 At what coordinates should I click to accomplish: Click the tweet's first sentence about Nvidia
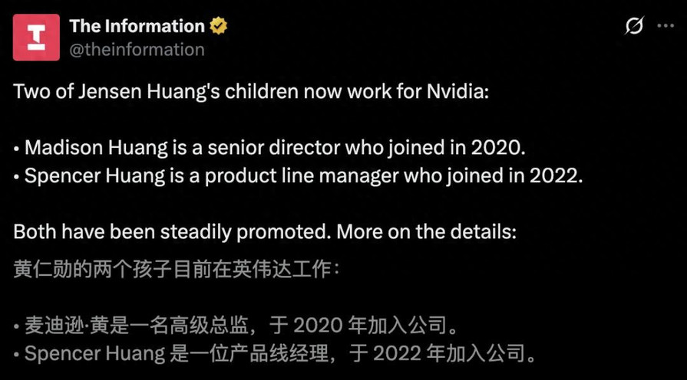pyautogui.click(x=251, y=92)
